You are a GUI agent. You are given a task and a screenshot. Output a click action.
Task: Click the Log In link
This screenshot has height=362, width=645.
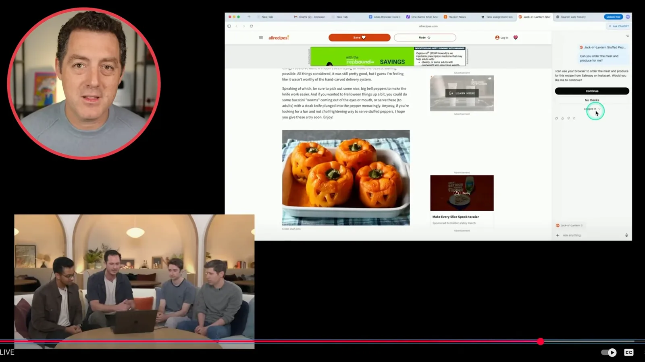coord(501,38)
